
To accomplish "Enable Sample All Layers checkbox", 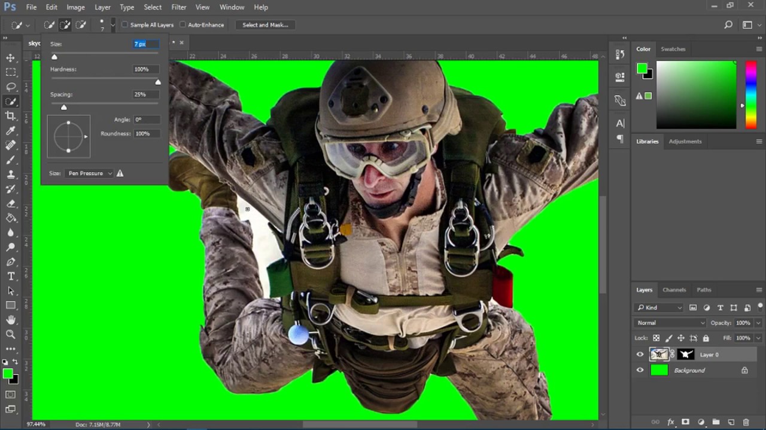I will point(125,25).
